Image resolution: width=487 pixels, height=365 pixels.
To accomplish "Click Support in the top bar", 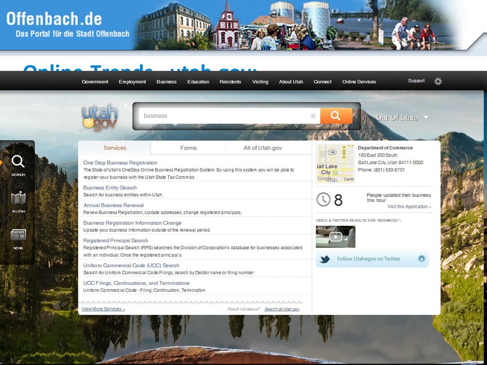I will (416, 81).
